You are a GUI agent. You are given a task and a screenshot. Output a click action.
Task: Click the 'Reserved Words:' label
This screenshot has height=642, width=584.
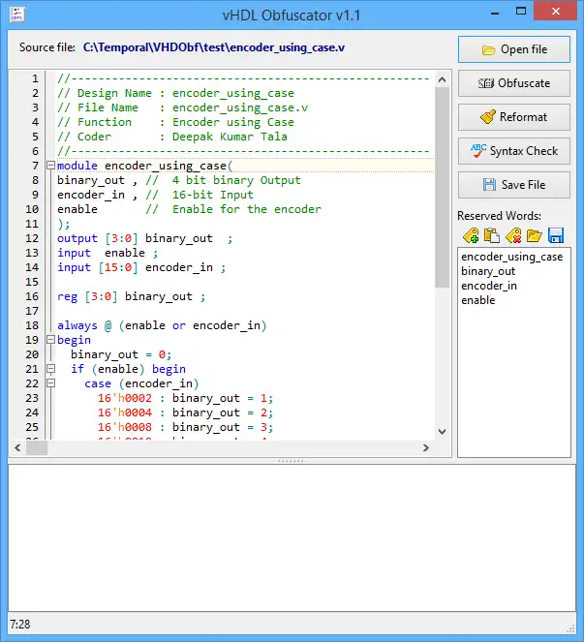coord(499,216)
